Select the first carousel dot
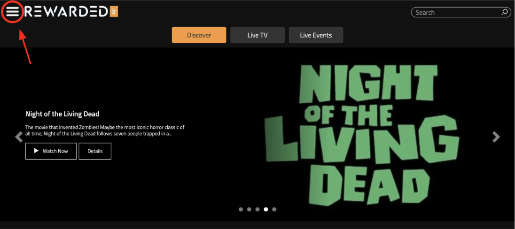 (241, 209)
